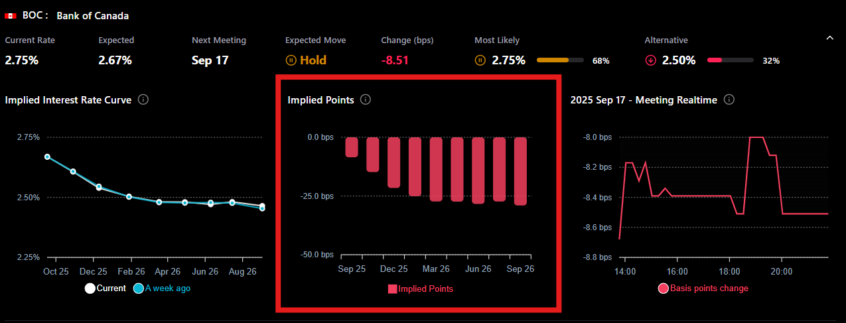This screenshot has height=323, width=846.
Task: Collapse the Bank of Canada panel chevron
Action: click(829, 38)
